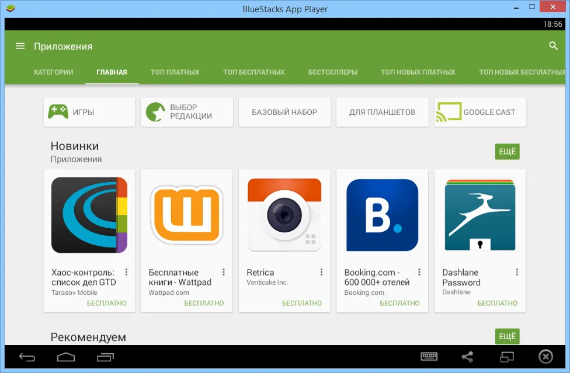The height and width of the screenshot is (373, 570).
Task: Open the Retrica app thumbnail
Action: pos(284,215)
